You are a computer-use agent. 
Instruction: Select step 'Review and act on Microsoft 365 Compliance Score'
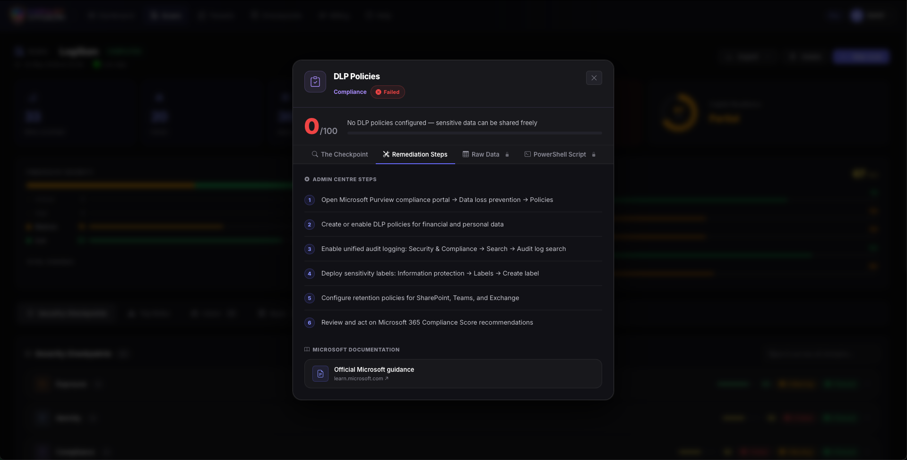[453, 323]
